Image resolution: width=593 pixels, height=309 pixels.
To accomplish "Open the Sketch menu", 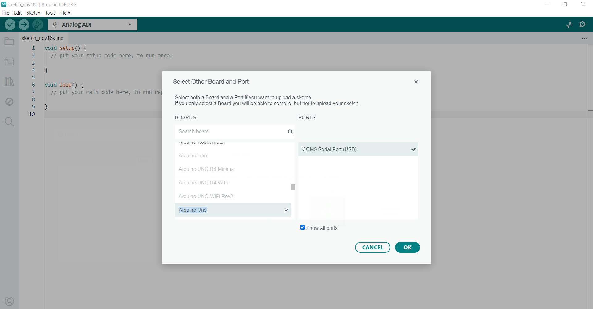I will (x=33, y=13).
